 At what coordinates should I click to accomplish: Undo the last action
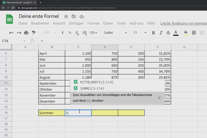(x=11, y=33)
